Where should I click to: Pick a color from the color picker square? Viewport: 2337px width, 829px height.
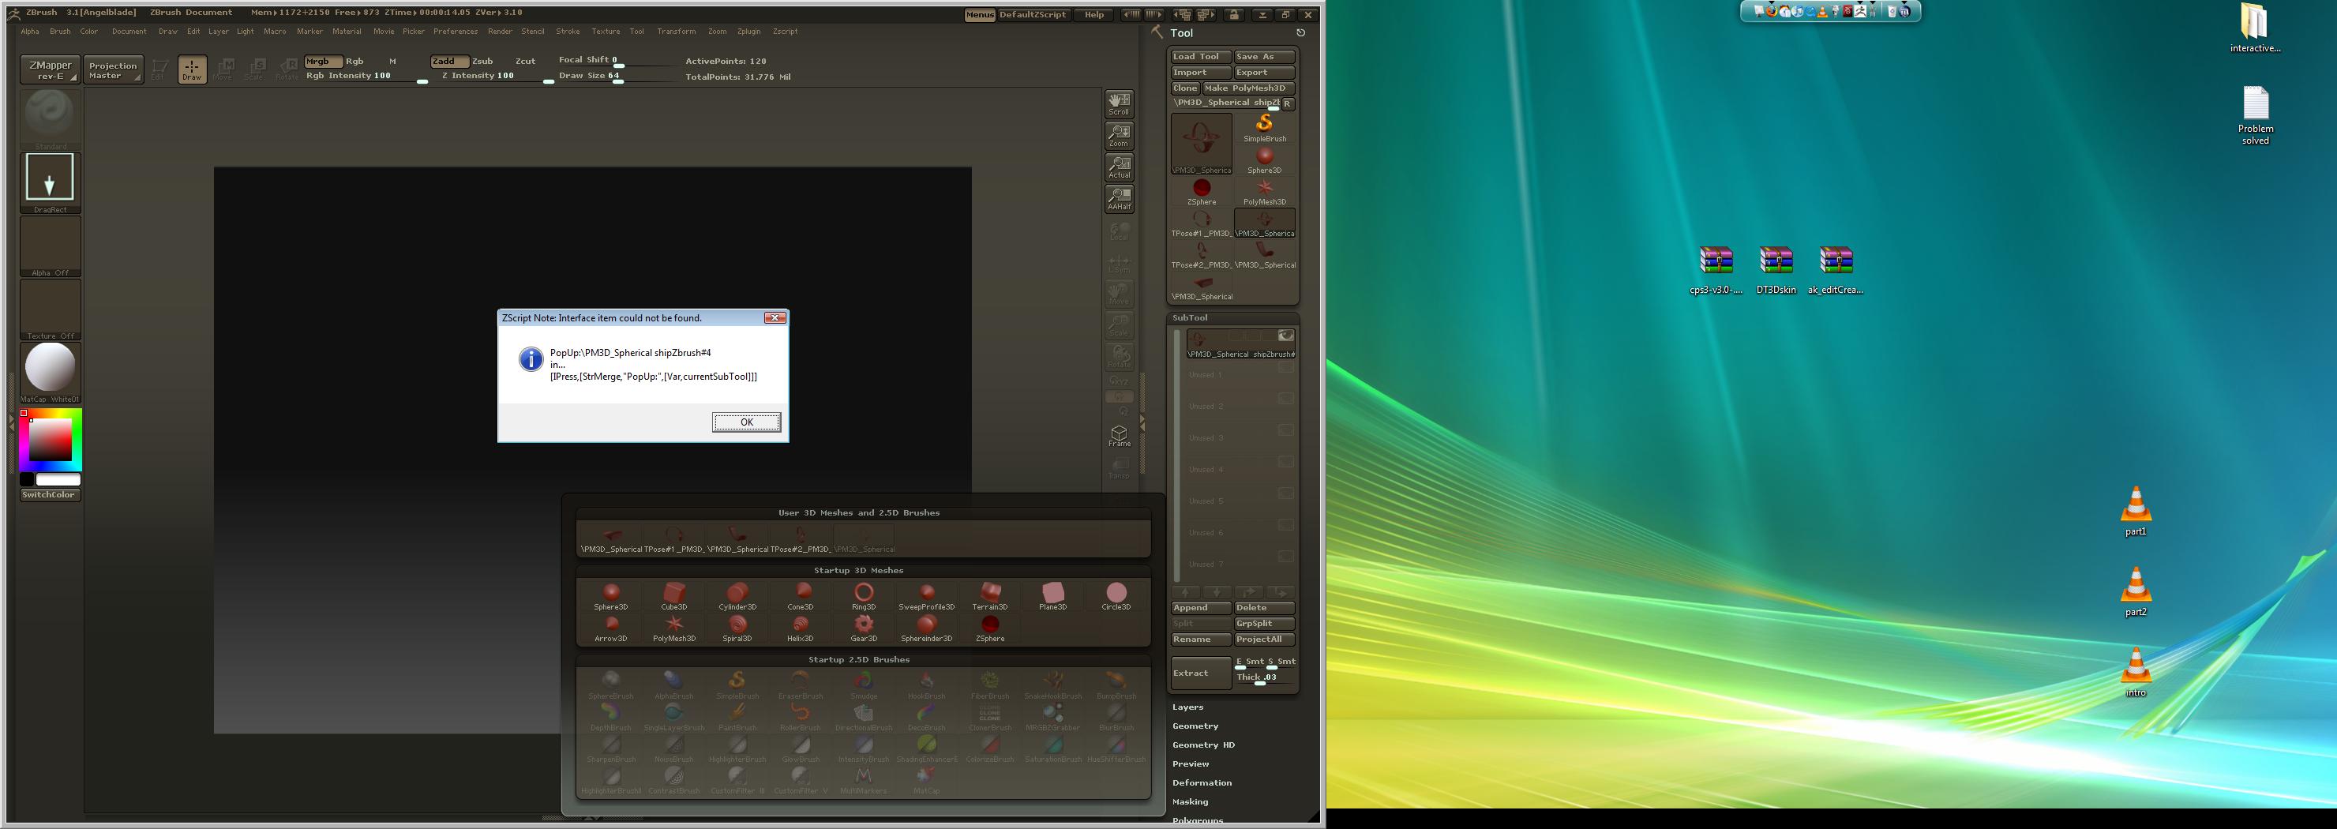[50, 440]
